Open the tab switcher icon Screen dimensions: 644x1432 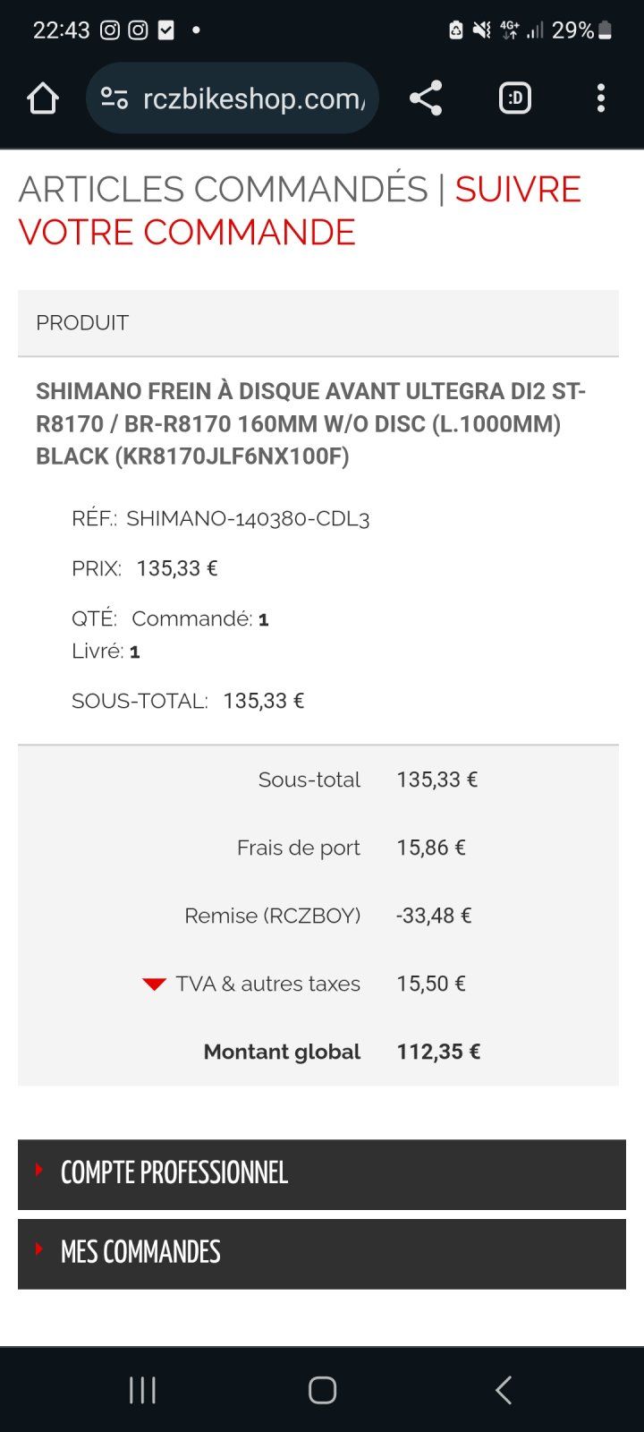[x=514, y=98]
